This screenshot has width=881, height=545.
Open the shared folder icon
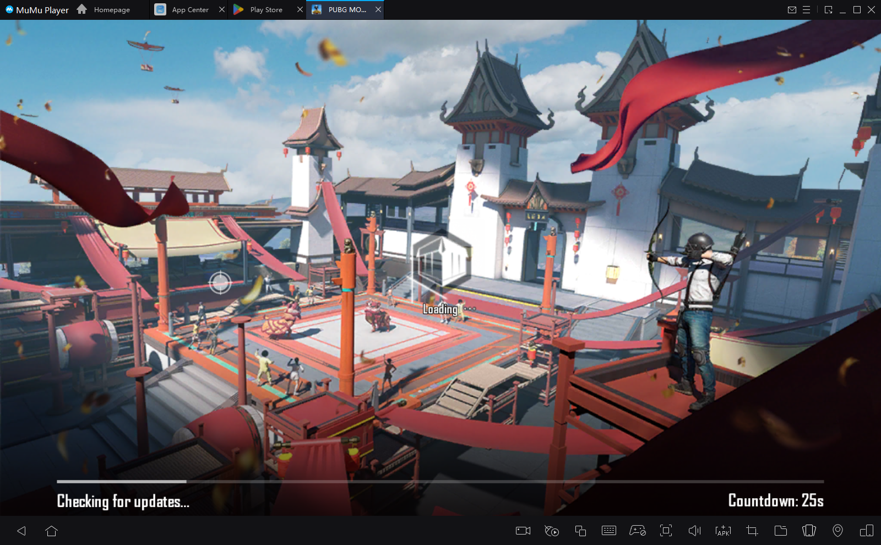pos(781,531)
